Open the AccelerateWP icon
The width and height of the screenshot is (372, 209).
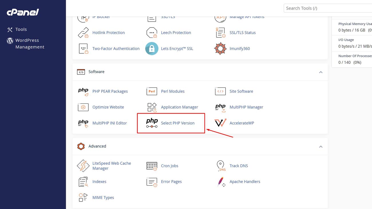(220, 123)
